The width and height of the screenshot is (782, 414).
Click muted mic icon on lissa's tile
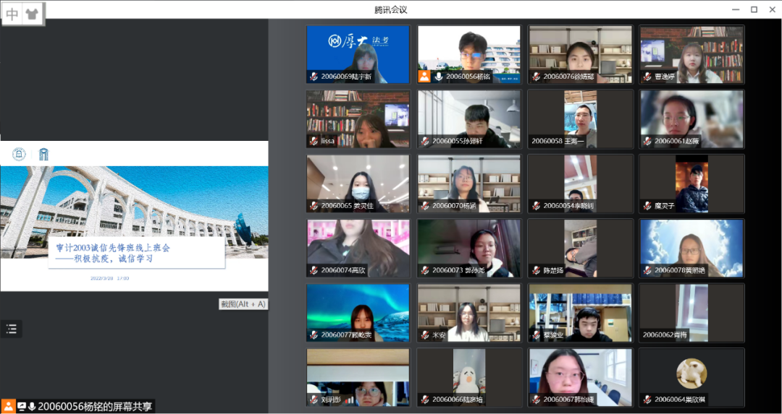click(x=314, y=141)
